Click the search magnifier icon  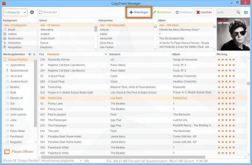(x=238, y=12)
